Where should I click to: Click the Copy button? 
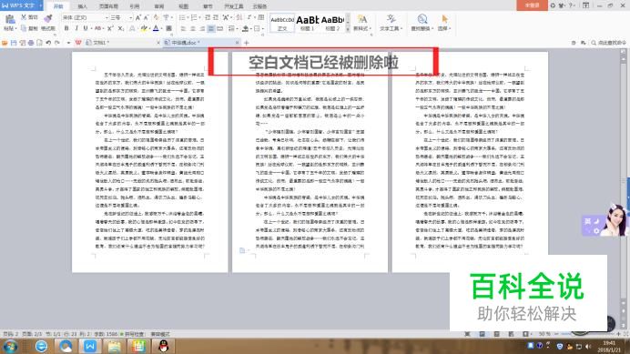tap(29, 28)
